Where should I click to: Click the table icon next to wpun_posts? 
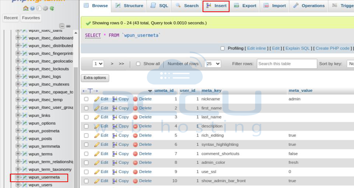click(x=25, y=138)
